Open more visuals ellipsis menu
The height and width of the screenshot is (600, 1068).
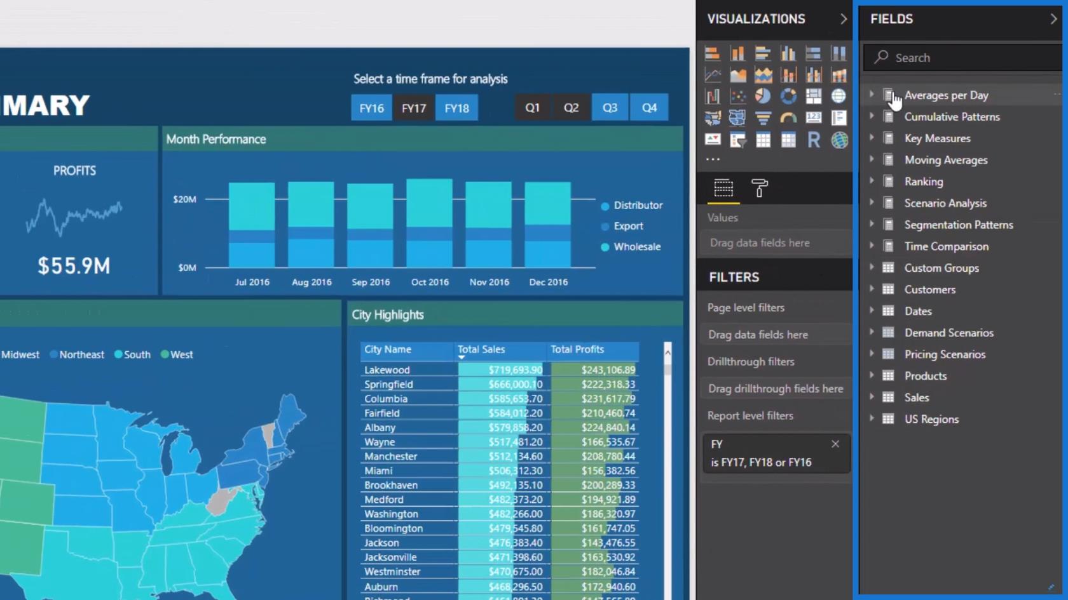[713, 159]
